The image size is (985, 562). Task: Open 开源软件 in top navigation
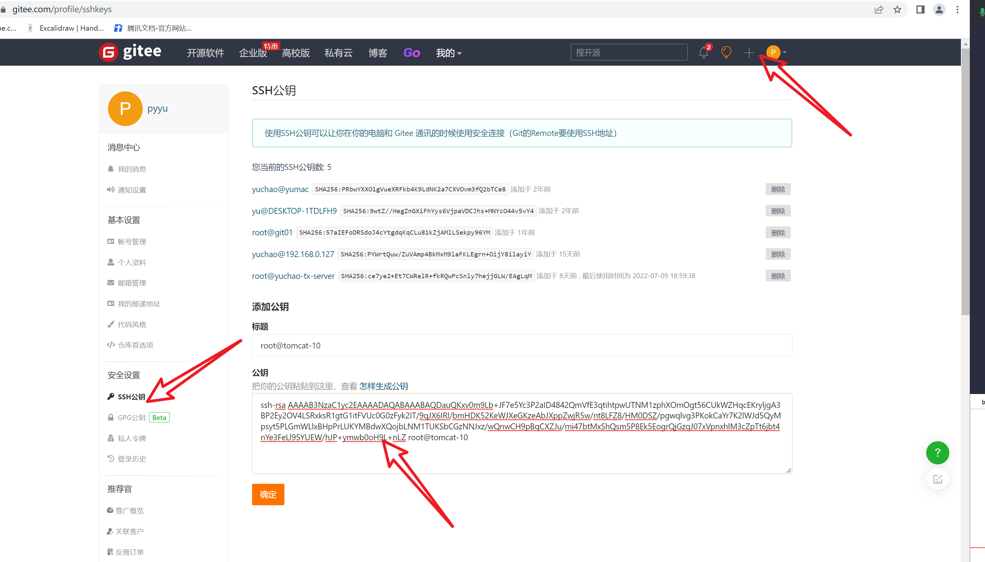pyautogui.click(x=205, y=53)
